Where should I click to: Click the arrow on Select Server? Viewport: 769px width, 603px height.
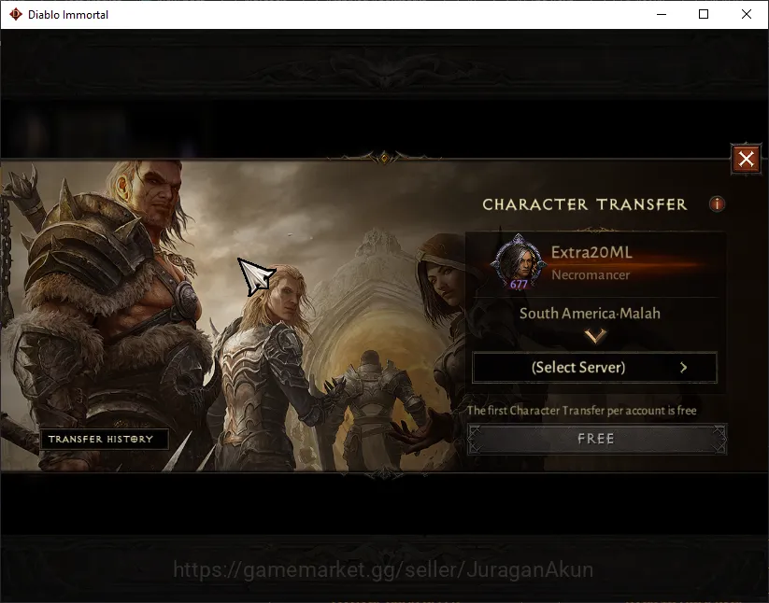pyautogui.click(x=684, y=368)
